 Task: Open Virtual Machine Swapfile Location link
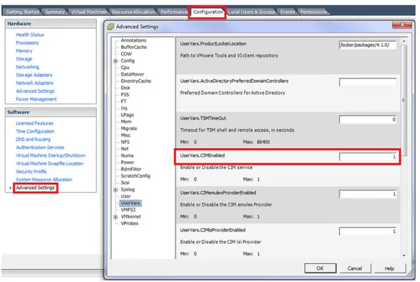(50, 163)
